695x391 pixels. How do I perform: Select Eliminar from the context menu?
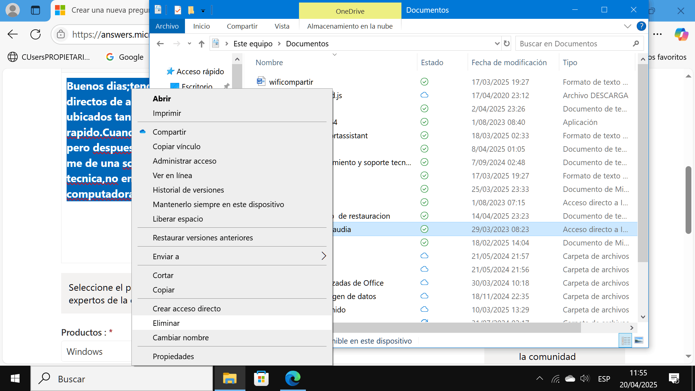tap(166, 323)
